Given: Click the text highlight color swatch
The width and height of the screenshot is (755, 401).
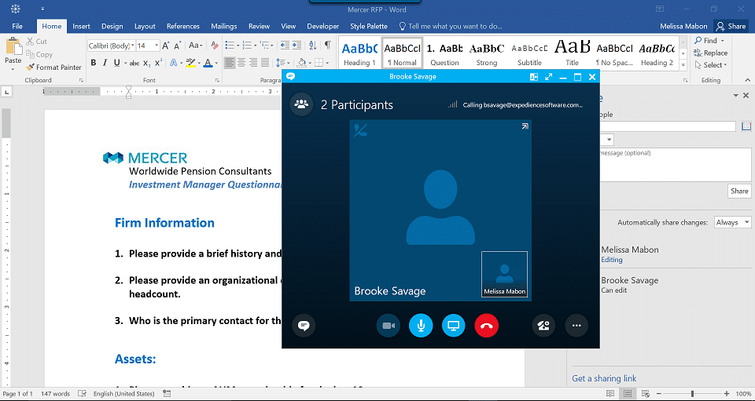Looking at the screenshot, I should click(x=190, y=63).
